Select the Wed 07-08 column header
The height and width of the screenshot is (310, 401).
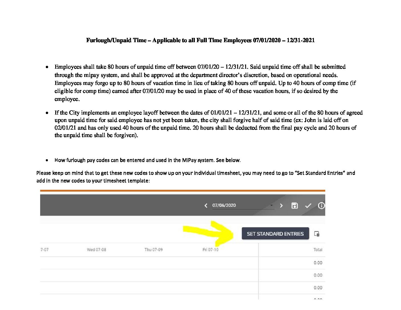coord(96,250)
